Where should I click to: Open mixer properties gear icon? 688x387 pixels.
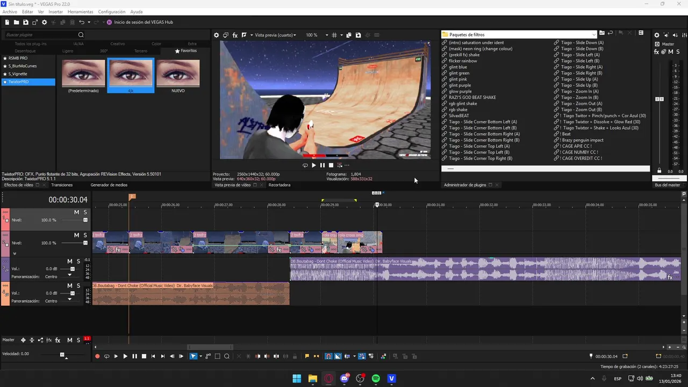[657, 35]
